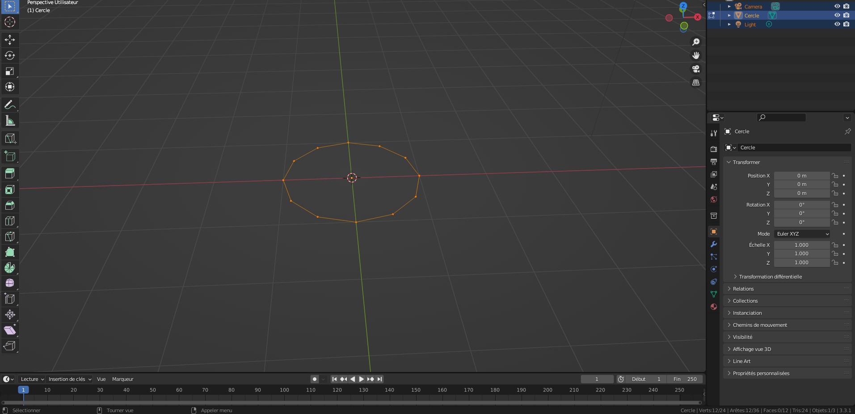Open the Material properties tab

(x=714, y=307)
